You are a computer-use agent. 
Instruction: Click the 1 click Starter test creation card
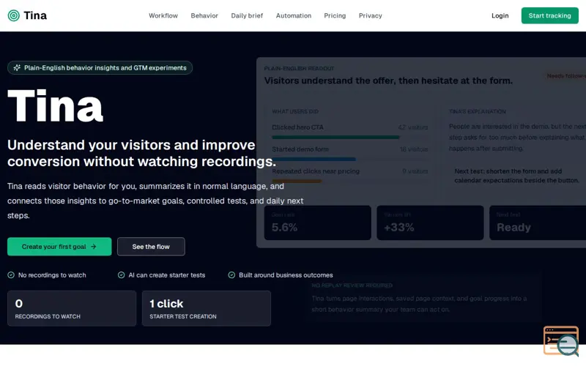click(x=207, y=308)
